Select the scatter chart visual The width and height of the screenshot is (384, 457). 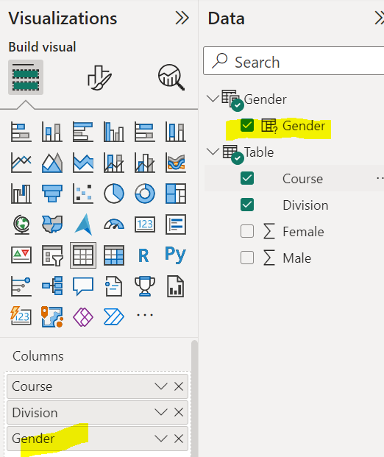[x=83, y=194]
